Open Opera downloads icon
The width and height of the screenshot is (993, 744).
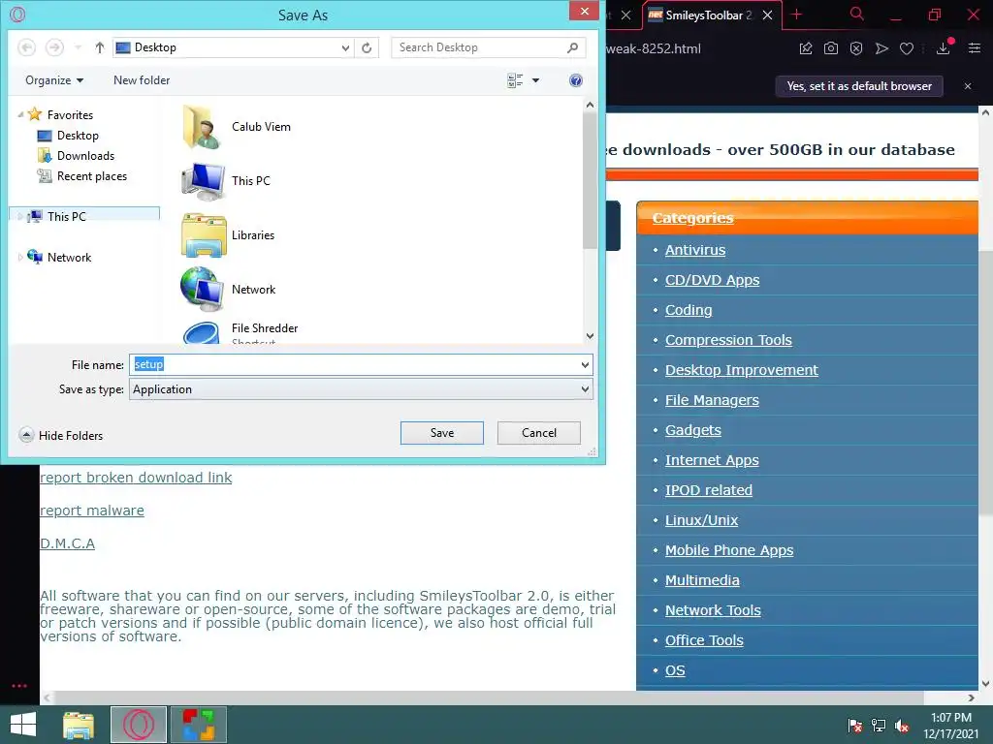[944, 48]
